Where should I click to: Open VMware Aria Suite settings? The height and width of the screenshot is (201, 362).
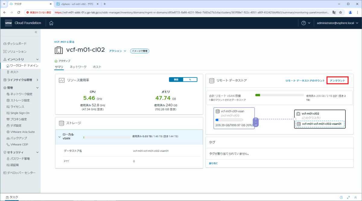[x=20, y=132]
